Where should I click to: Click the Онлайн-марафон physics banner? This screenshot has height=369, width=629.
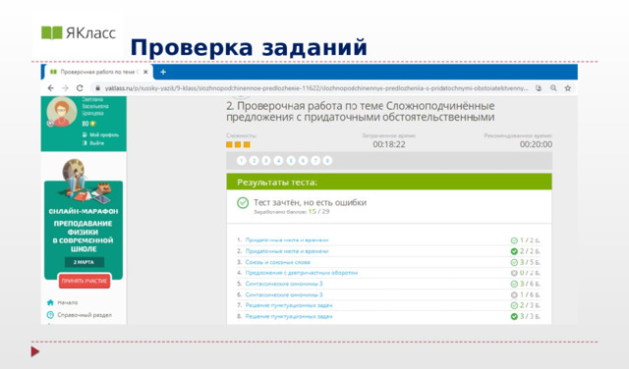click(84, 225)
